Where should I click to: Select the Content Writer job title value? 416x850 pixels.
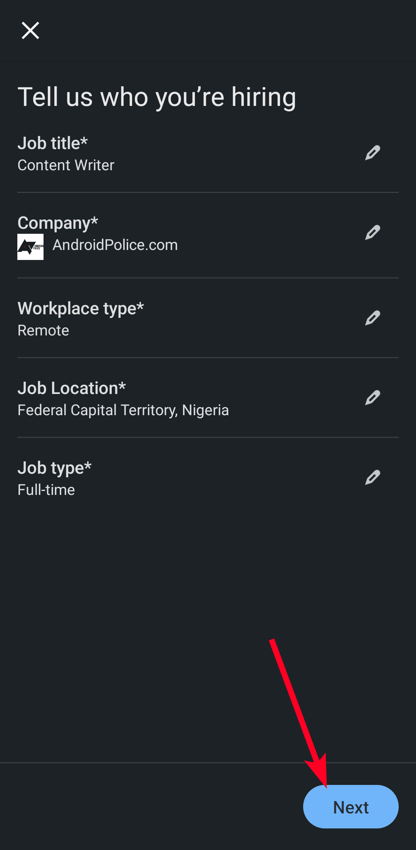pyautogui.click(x=66, y=165)
